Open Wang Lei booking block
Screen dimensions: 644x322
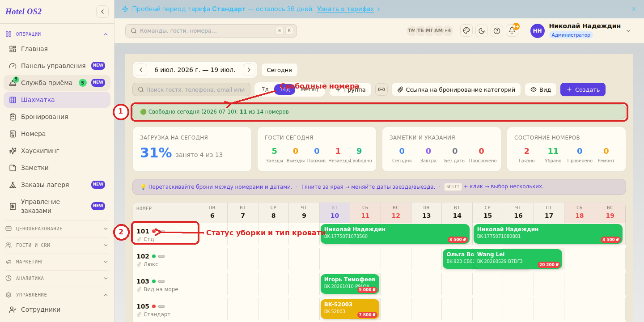pyautogui.click(x=517, y=259)
